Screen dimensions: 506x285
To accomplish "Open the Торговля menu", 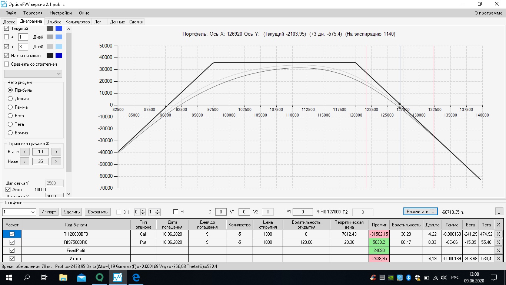I will (x=33, y=13).
